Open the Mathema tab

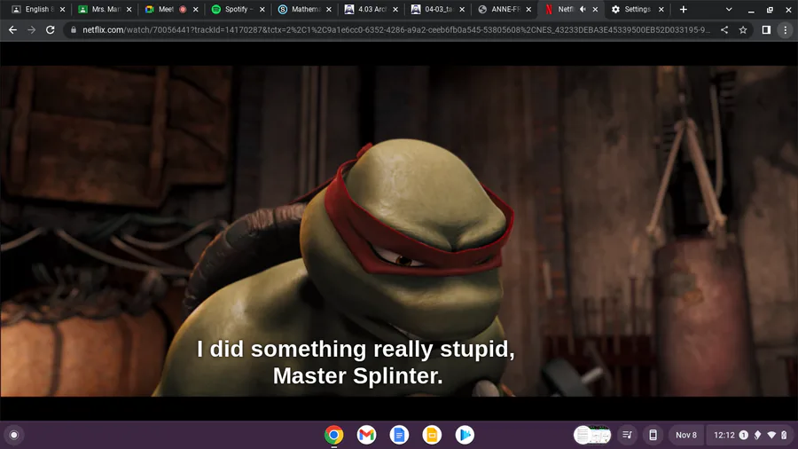[305, 9]
